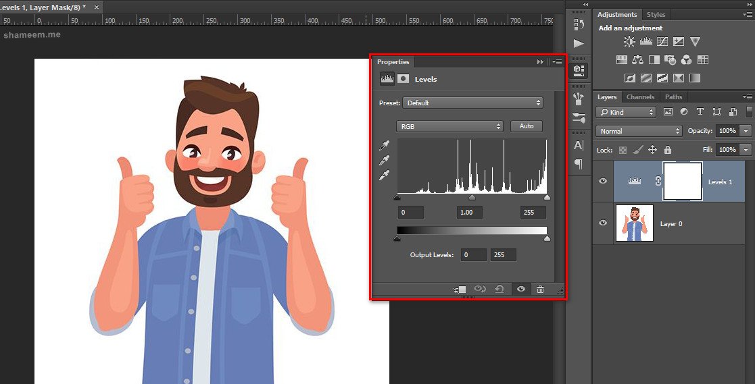Hide the Levels 1 layer
The image size is (755, 384).
pyautogui.click(x=603, y=182)
